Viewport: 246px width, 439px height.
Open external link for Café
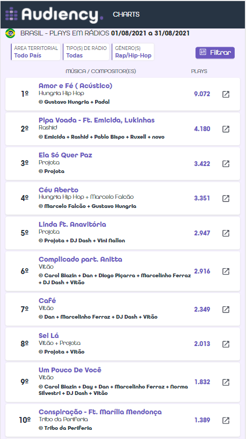pyautogui.click(x=226, y=310)
